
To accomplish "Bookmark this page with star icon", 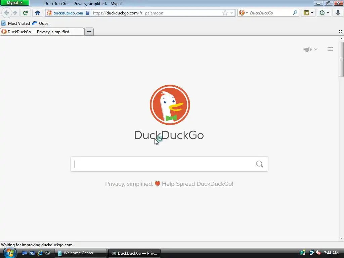I will pyautogui.click(x=225, y=13).
